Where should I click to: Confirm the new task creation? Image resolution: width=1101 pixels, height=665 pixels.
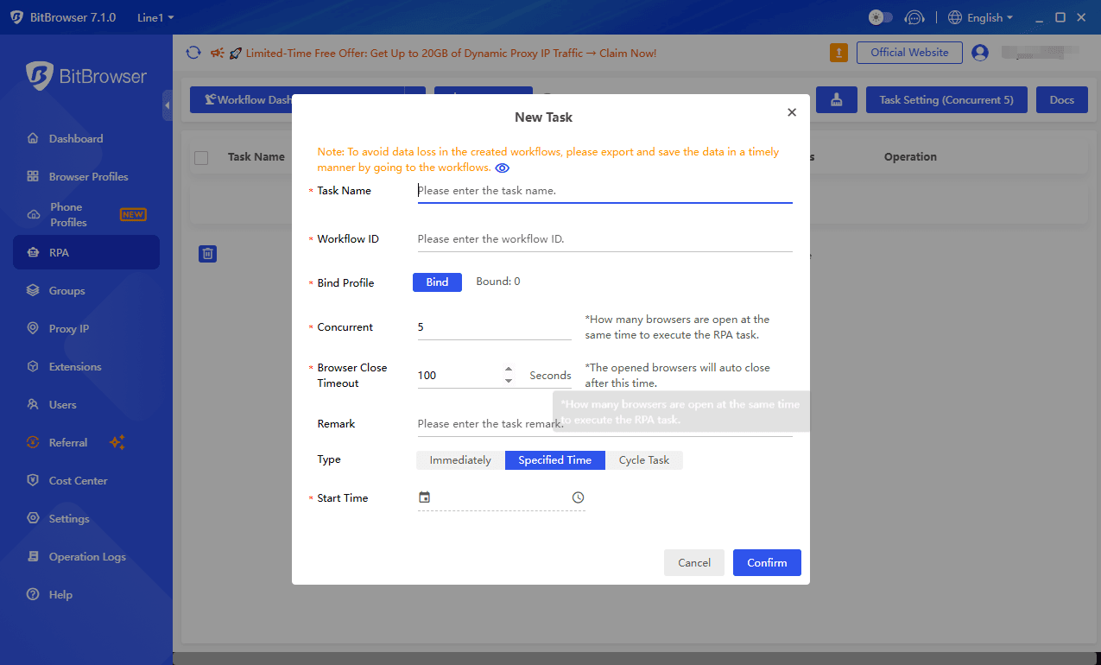pyautogui.click(x=766, y=562)
